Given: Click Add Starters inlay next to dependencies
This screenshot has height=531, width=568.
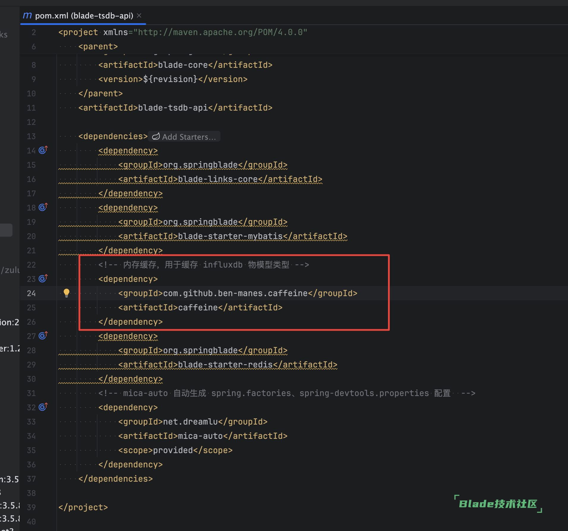Looking at the screenshot, I should [x=184, y=136].
